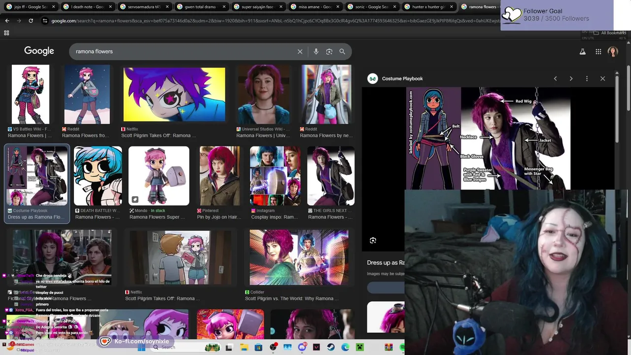Viewport: 631px width, 355px height.
Task: Open Search Labs flask icon
Action: pos(582,51)
